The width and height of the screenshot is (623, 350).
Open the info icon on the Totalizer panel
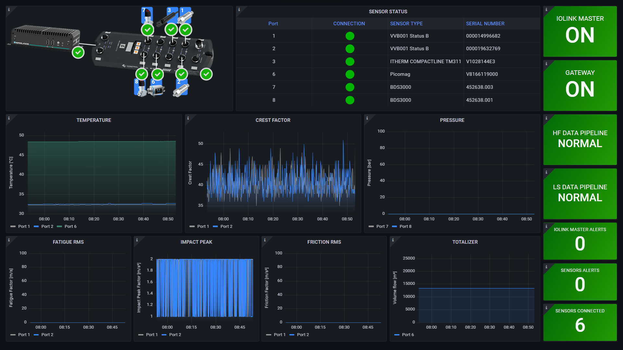point(393,240)
